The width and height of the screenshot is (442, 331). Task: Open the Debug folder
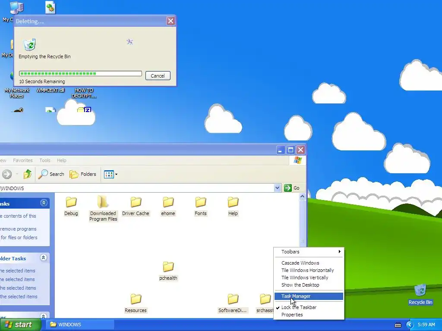[x=71, y=206]
